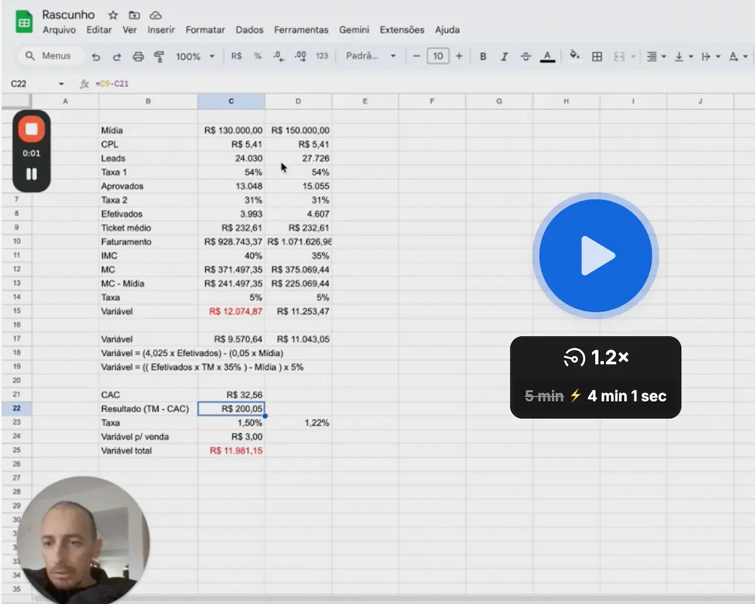Open the Extensões menu
This screenshot has height=604, width=755.
click(402, 30)
